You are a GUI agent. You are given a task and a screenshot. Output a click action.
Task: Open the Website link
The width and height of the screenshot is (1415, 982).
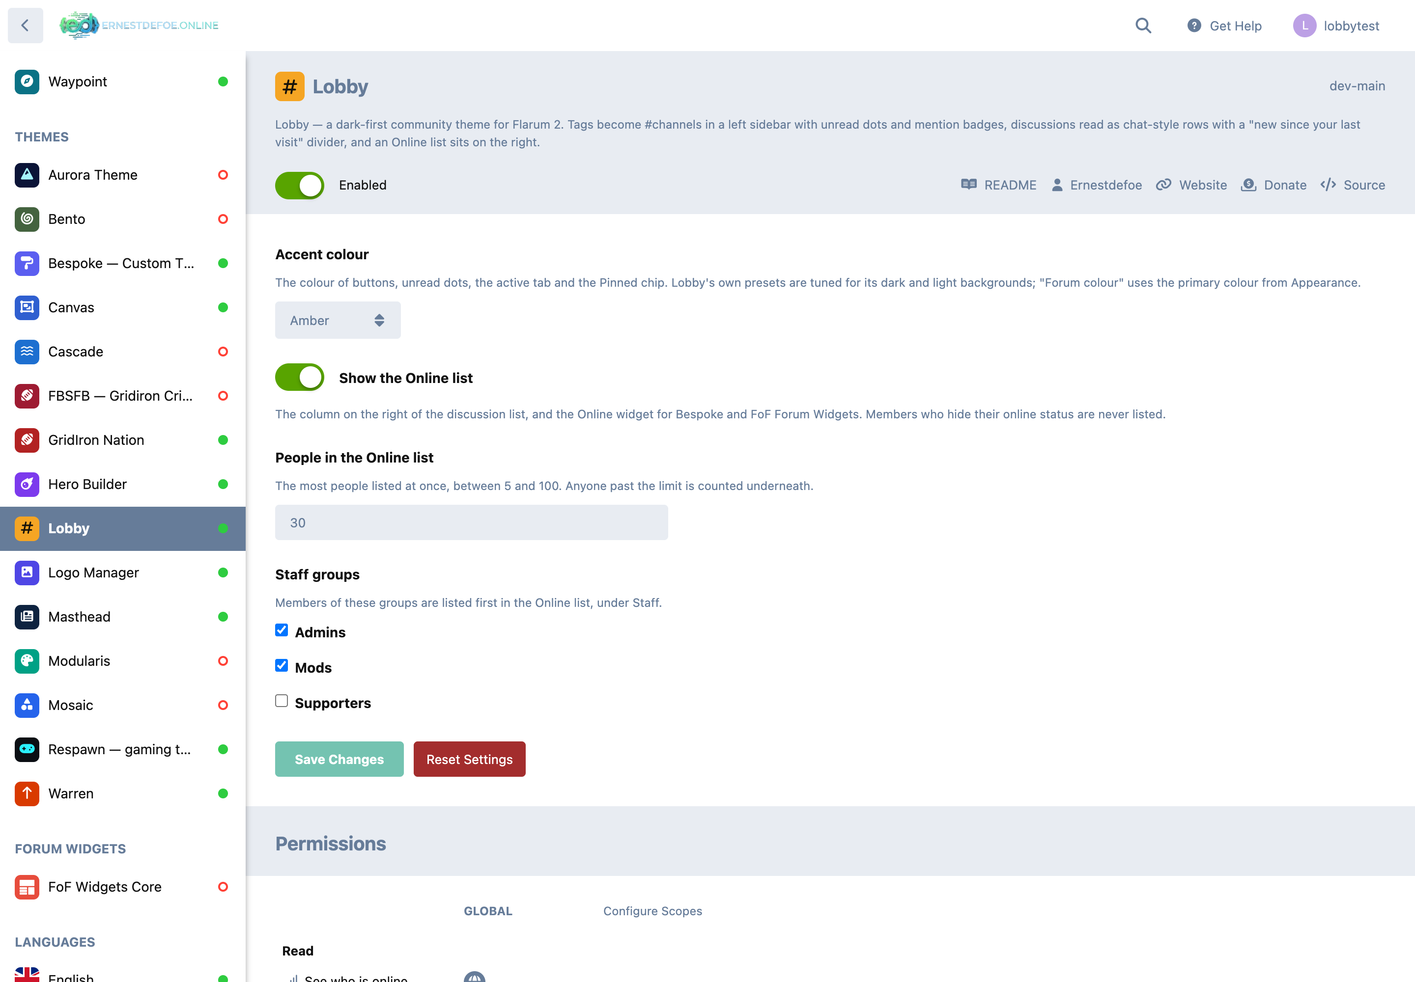point(1191,185)
